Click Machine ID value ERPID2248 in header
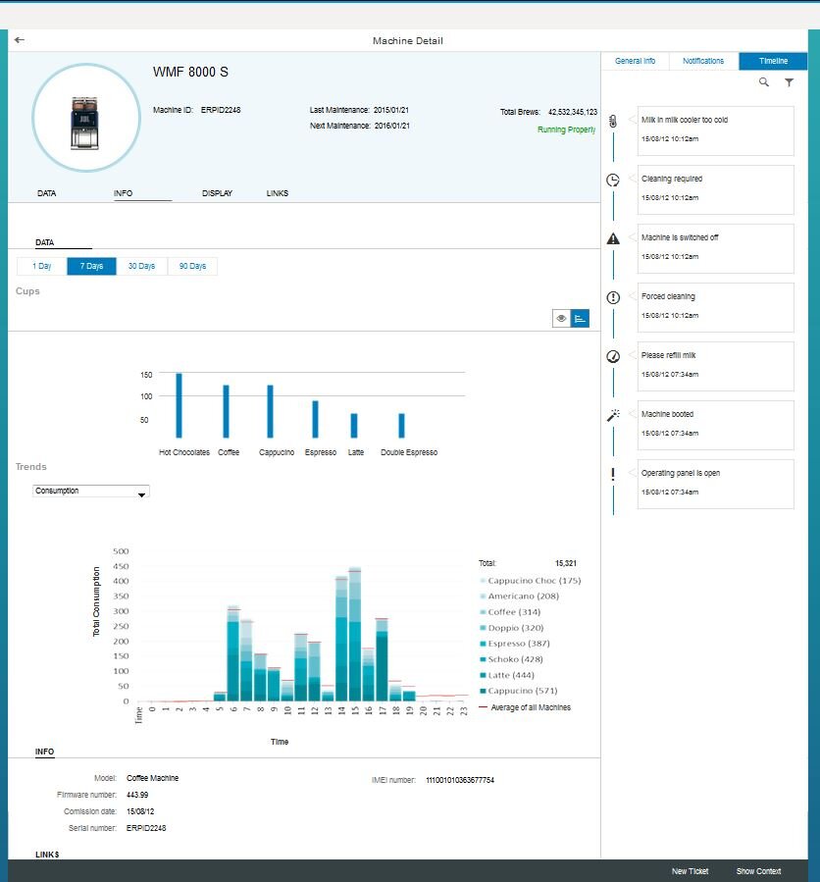Viewport: 820px width, 882px height. pyautogui.click(x=221, y=110)
